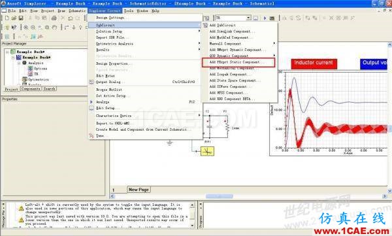Click the New file toolbar icon
Viewport: 392px width, 236px height.
tap(7, 18)
